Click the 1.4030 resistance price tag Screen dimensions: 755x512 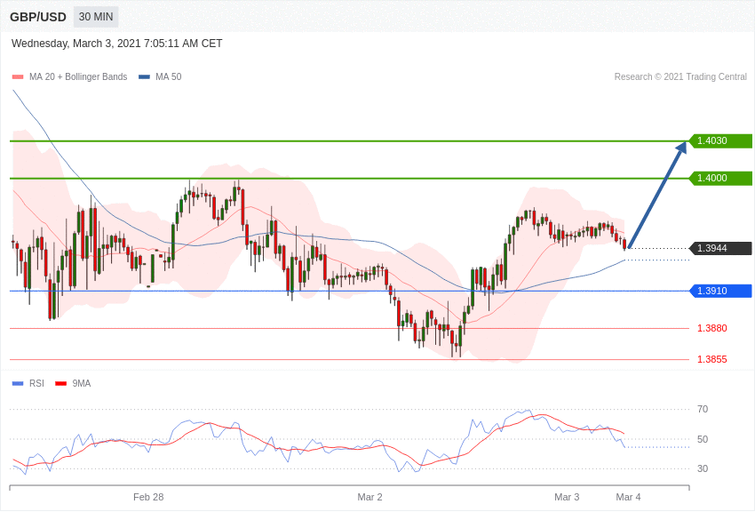point(721,140)
